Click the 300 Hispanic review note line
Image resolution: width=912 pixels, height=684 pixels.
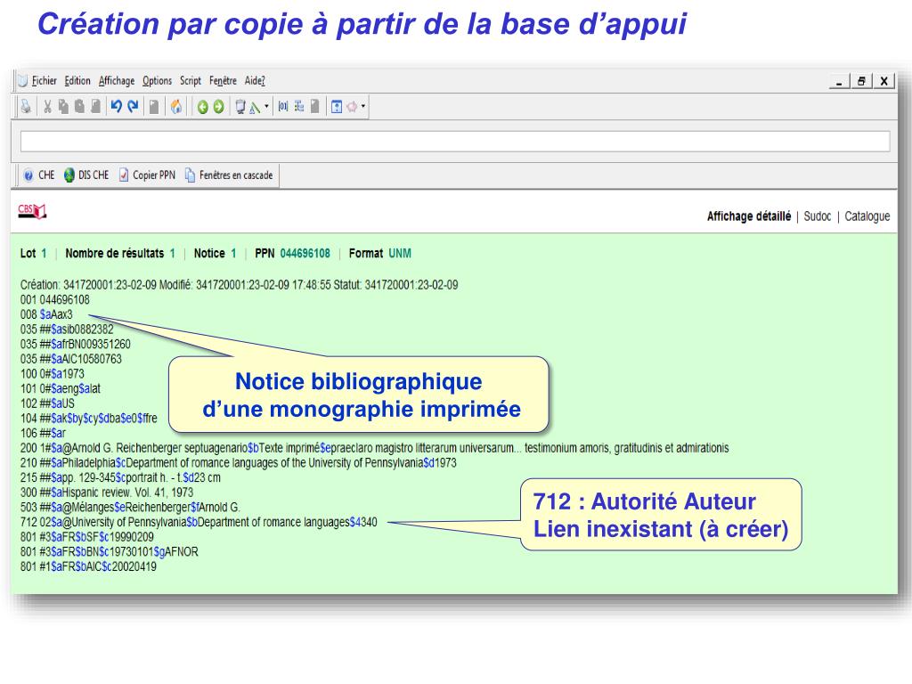107,493
